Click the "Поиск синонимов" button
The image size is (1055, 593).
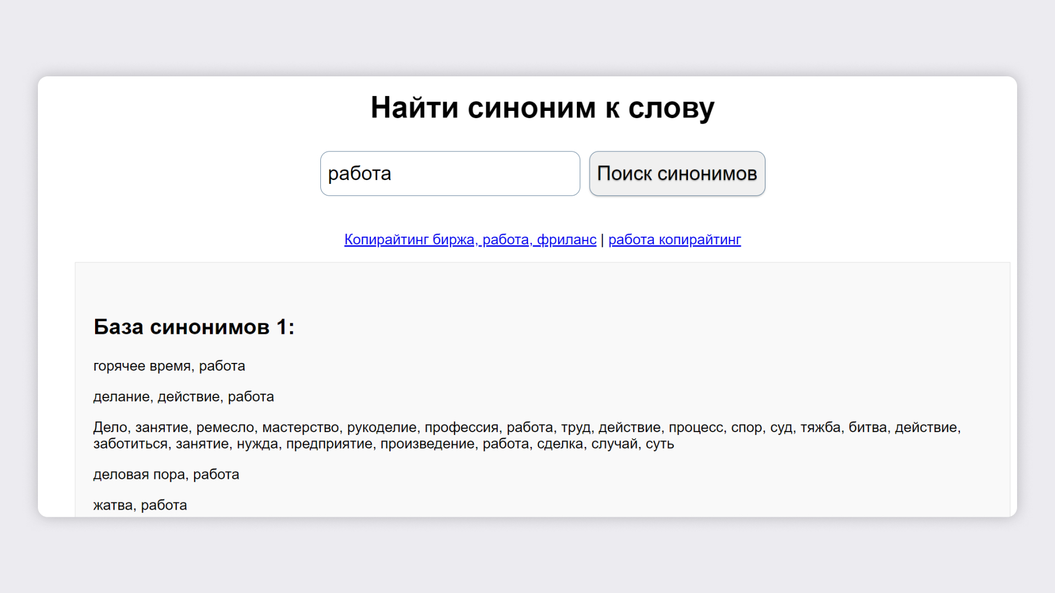(677, 174)
